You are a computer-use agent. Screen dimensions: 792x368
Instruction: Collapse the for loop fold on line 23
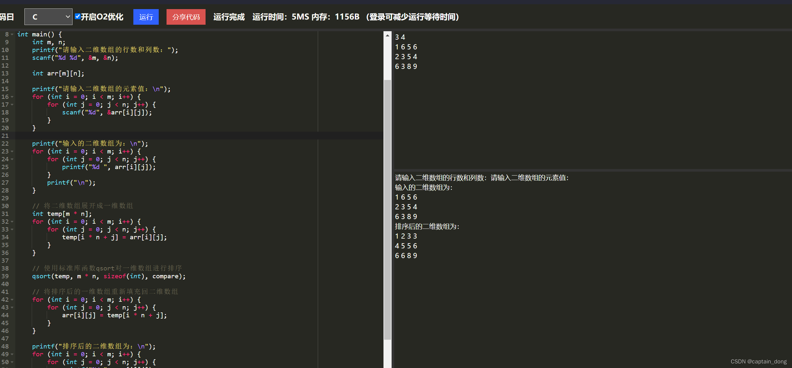pyautogui.click(x=12, y=151)
